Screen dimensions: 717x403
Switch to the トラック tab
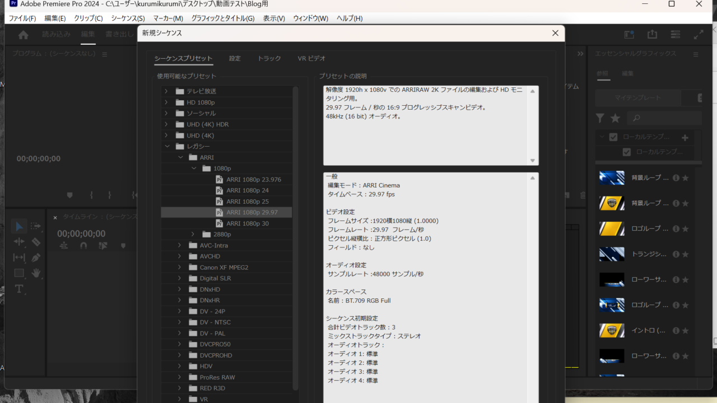[269, 58]
